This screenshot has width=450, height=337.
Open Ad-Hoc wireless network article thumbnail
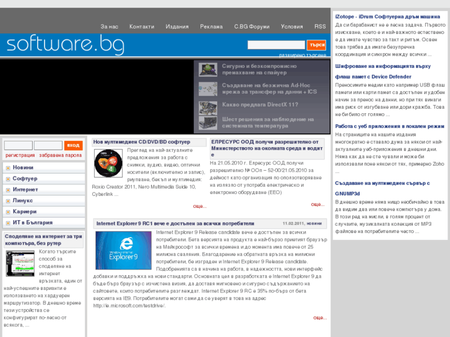coord(208,89)
